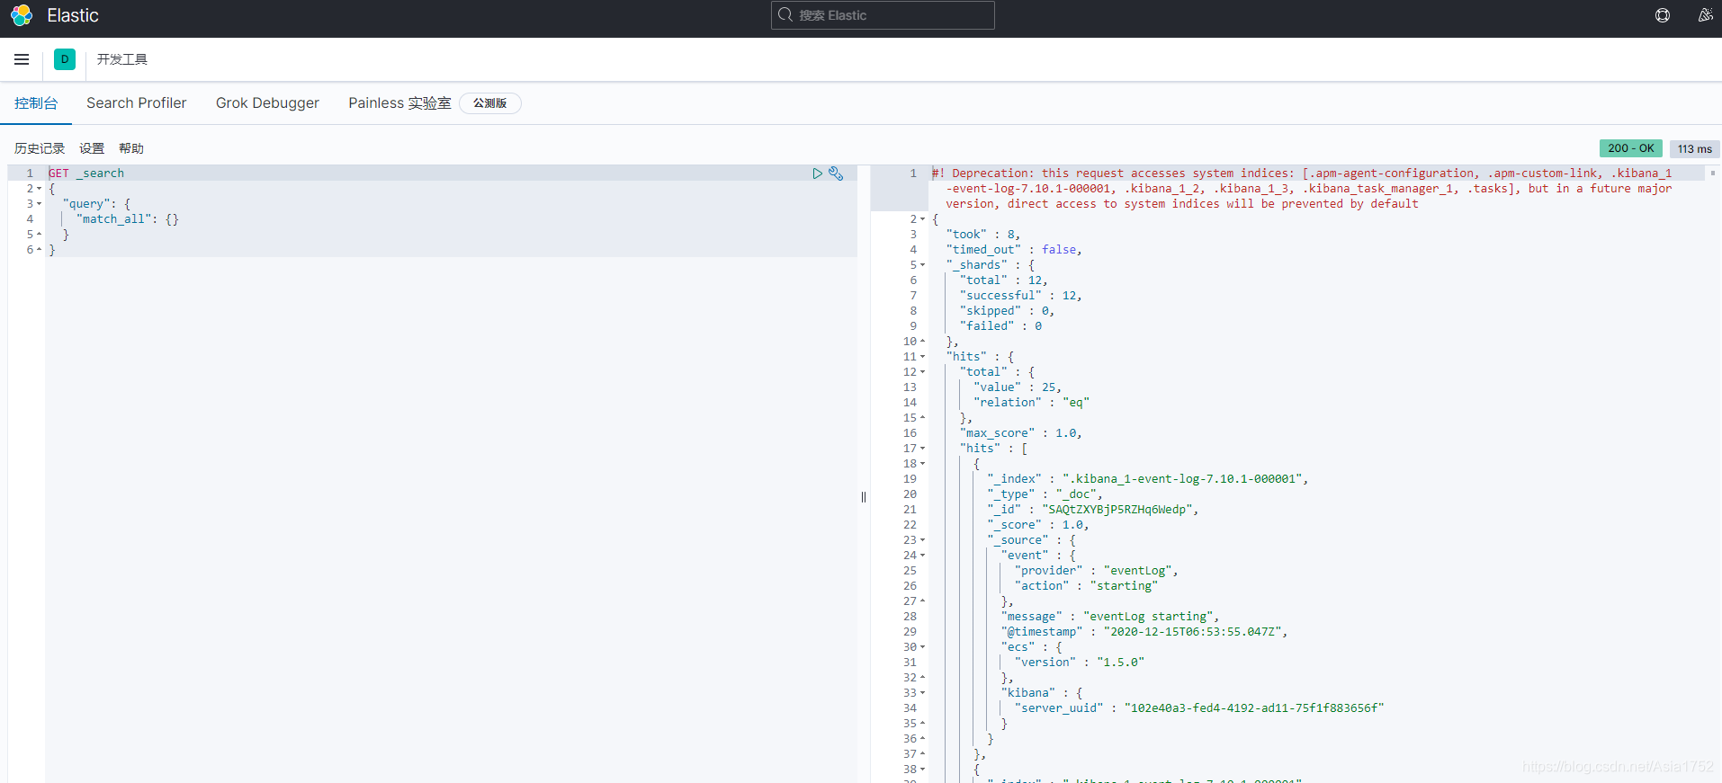Collapse the _source block on line 23
This screenshot has height=783, width=1722.
tap(922, 540)
